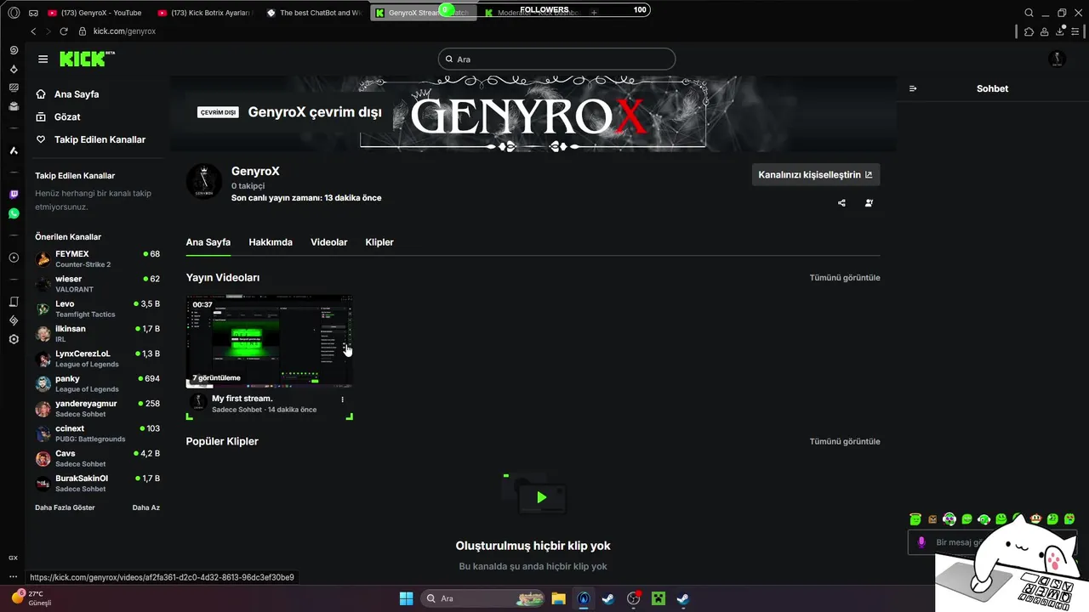Image resolution: width=1089 pixels, height=612 pixels.
Task: Click My first stream. video title
Action: tap(242, 399)
